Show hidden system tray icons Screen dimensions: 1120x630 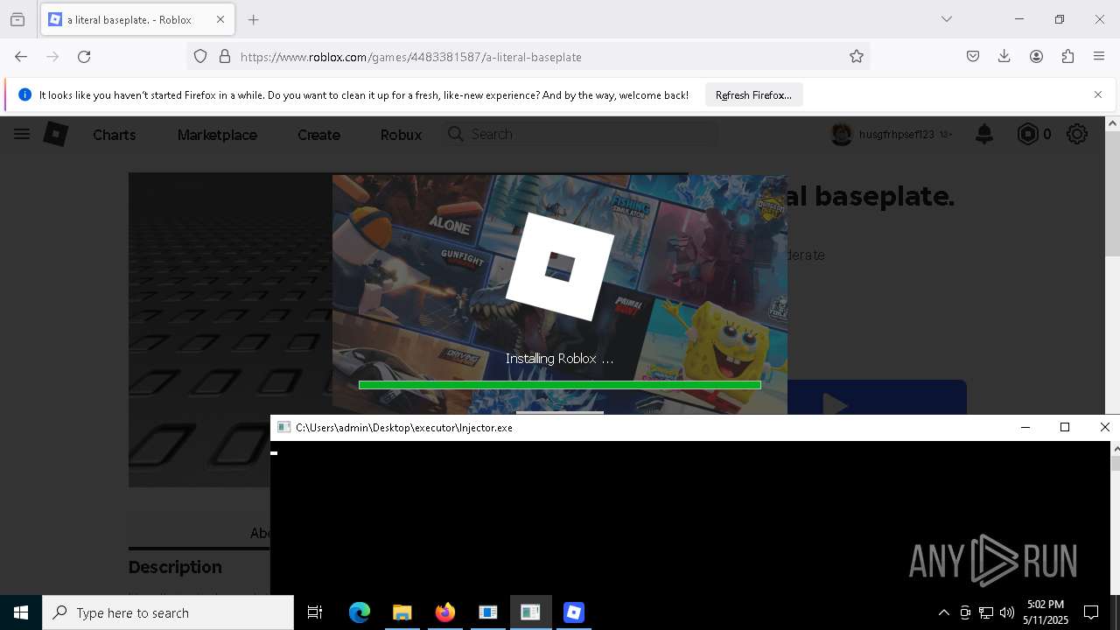click(943, 612)
